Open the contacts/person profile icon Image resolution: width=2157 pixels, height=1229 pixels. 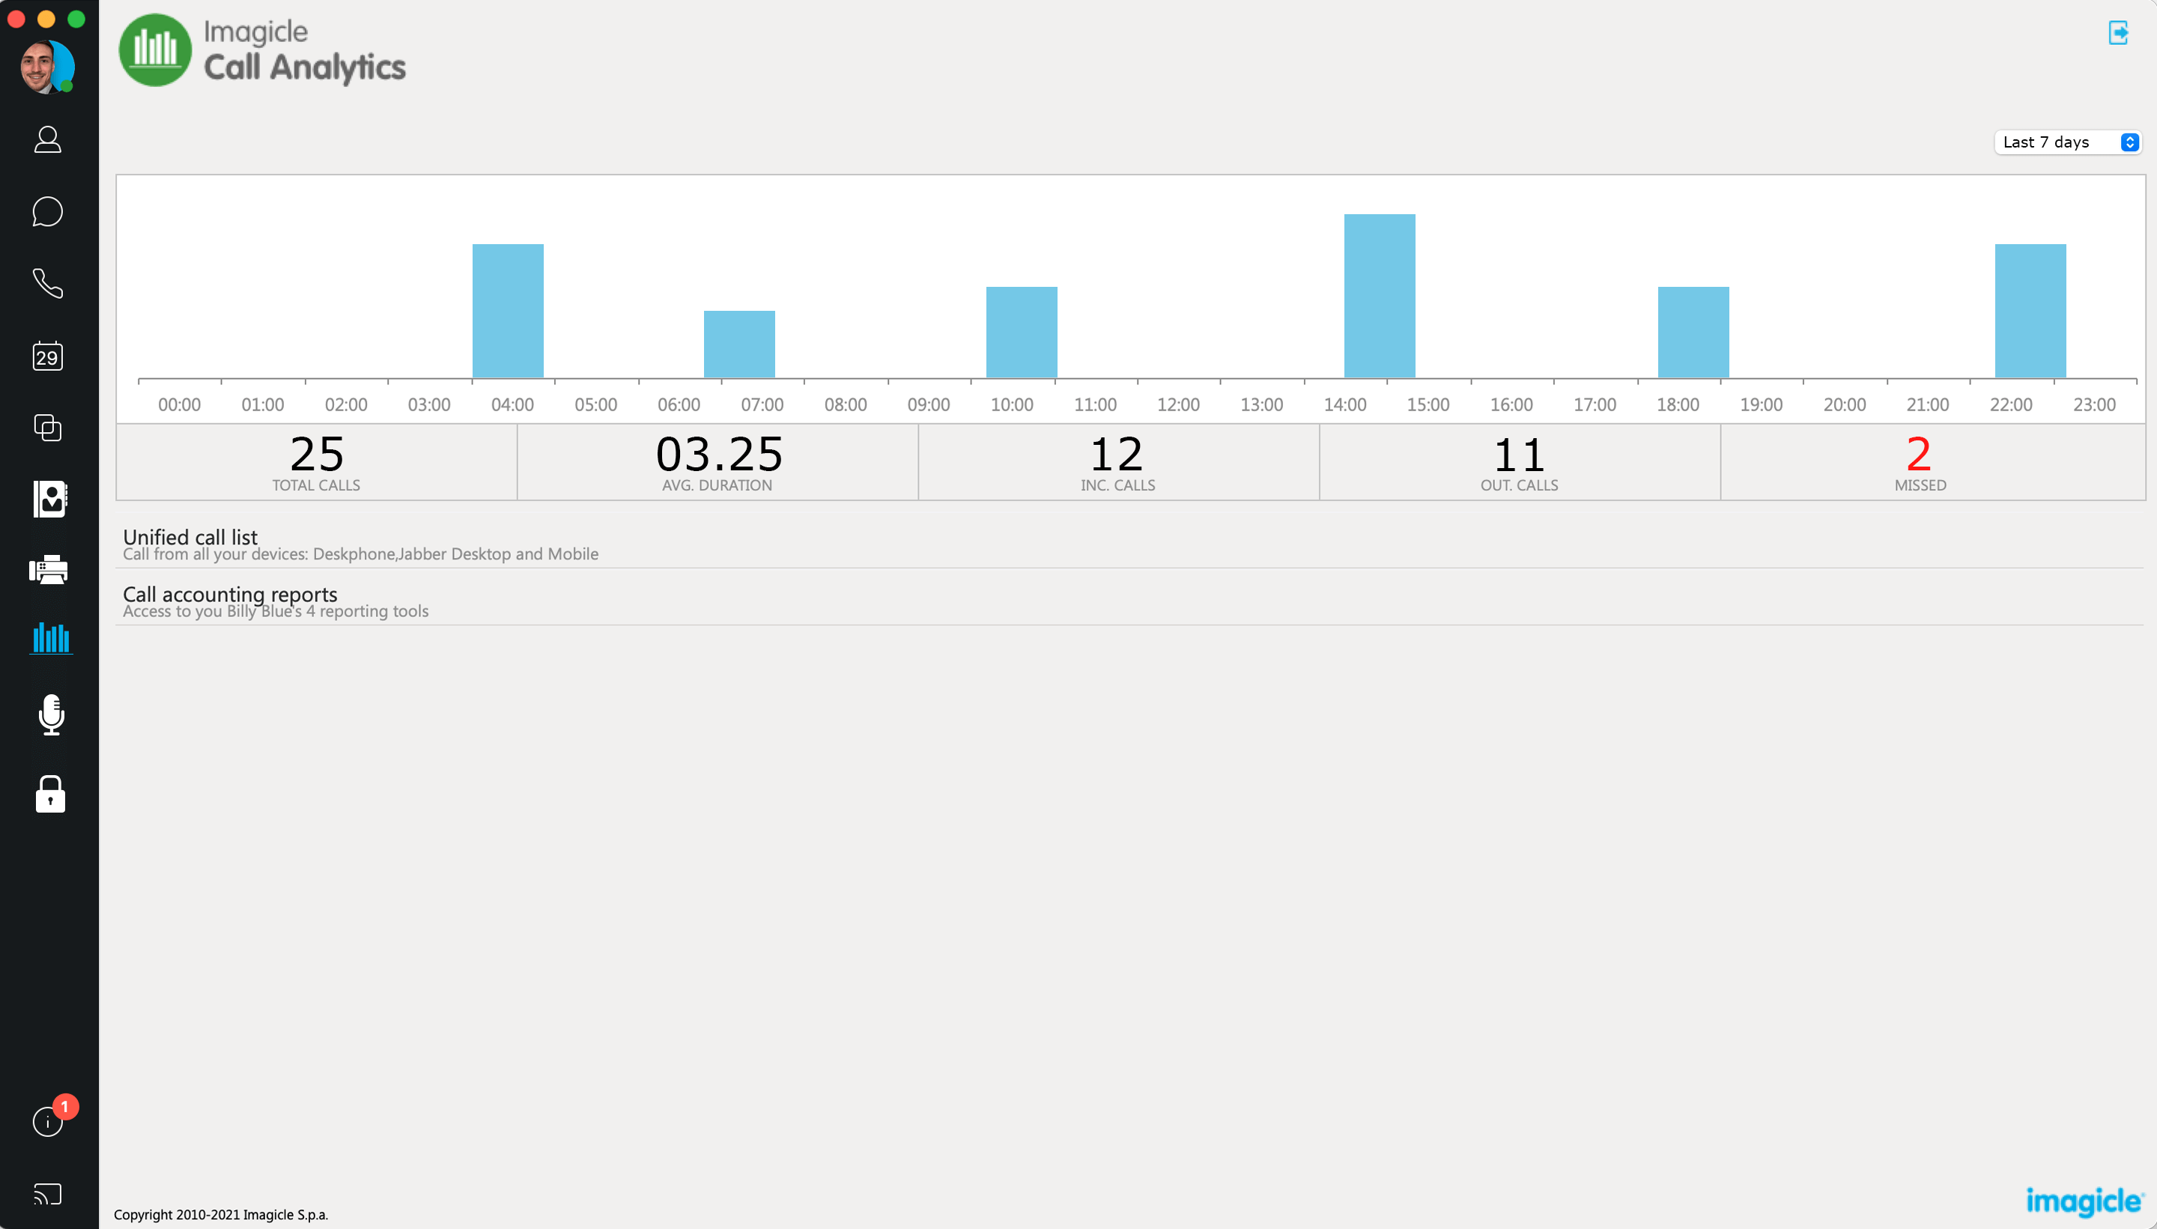(49, 139)
